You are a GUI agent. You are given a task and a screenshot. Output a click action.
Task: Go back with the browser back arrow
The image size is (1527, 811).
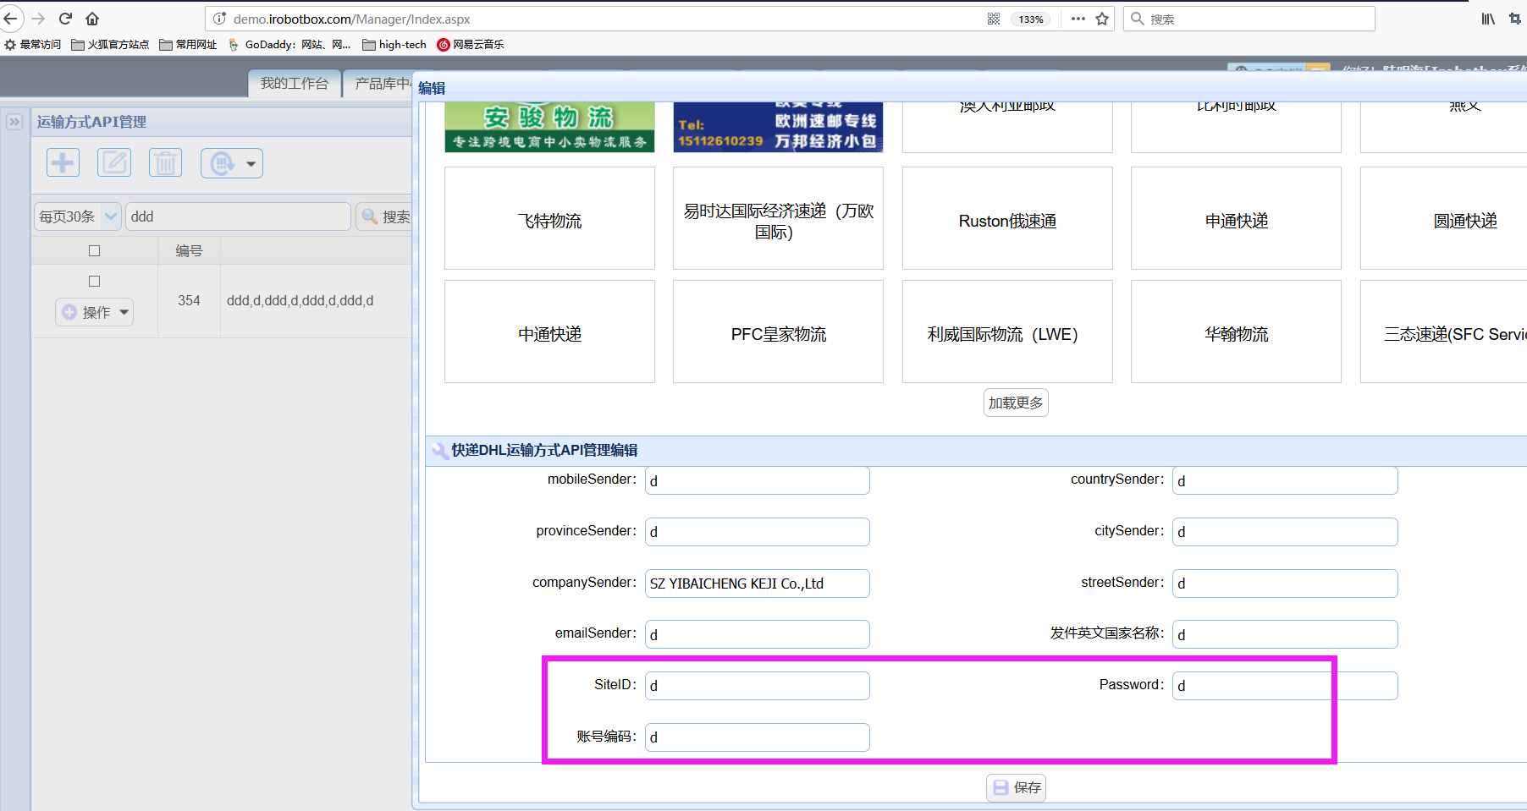[x=11, y=19]
